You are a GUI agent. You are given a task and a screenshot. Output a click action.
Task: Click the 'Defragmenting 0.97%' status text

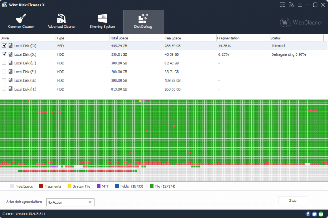point(289,54)
